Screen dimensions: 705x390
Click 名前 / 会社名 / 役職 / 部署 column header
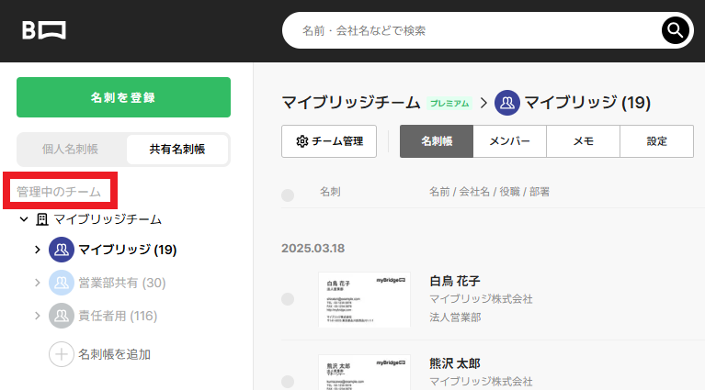click(x=489, y=192)
